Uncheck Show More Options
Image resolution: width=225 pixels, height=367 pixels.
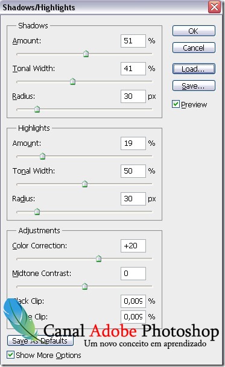point(10,355)
